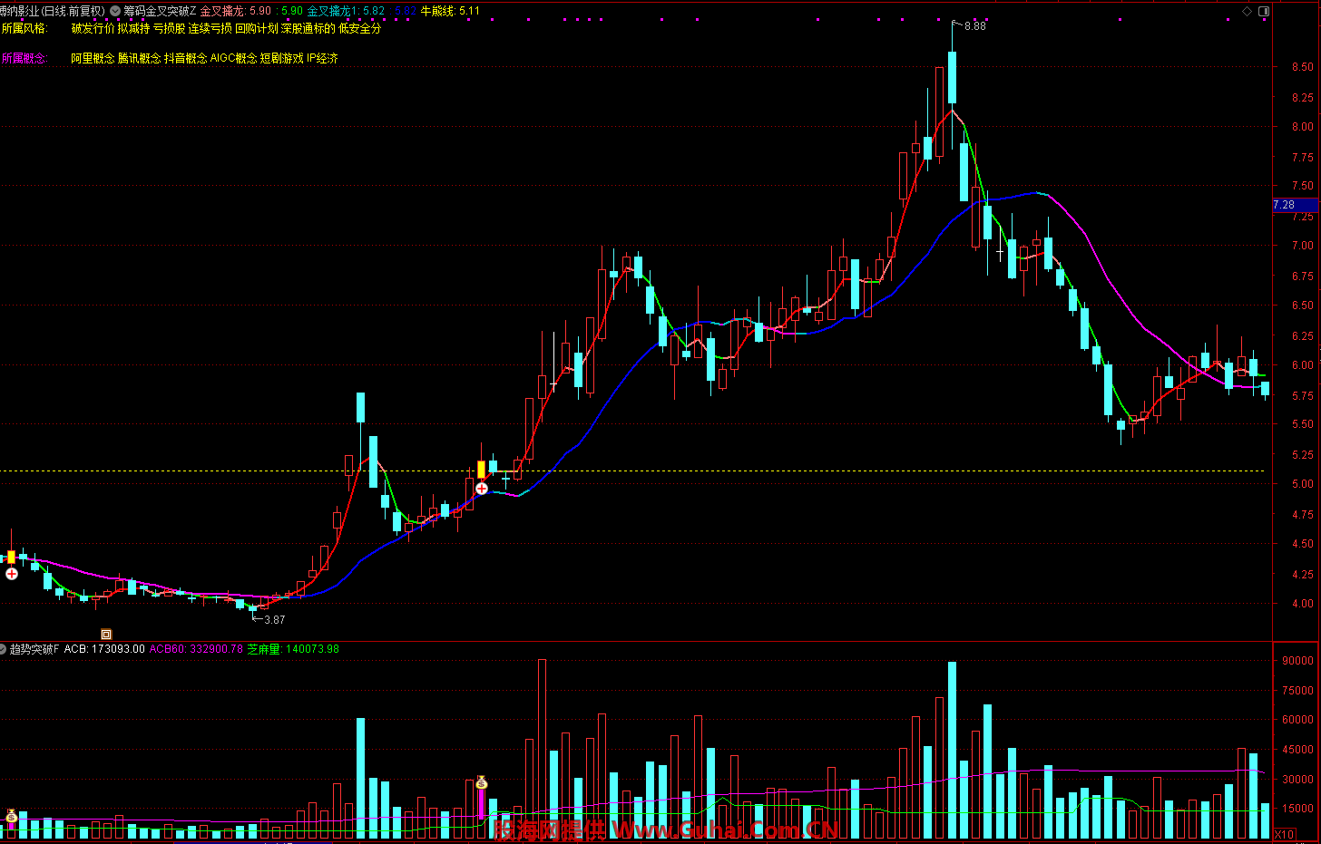1321x844 pixels.
Task: Click the 亏损股 style tag
Action: 169,28
